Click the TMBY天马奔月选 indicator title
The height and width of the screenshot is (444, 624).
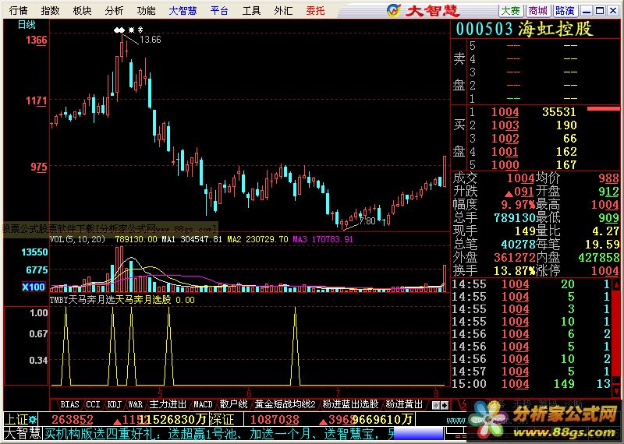(x=82, y=300)
